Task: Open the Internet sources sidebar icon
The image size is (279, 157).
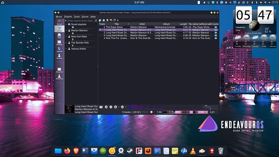Action: pos(59,49)
